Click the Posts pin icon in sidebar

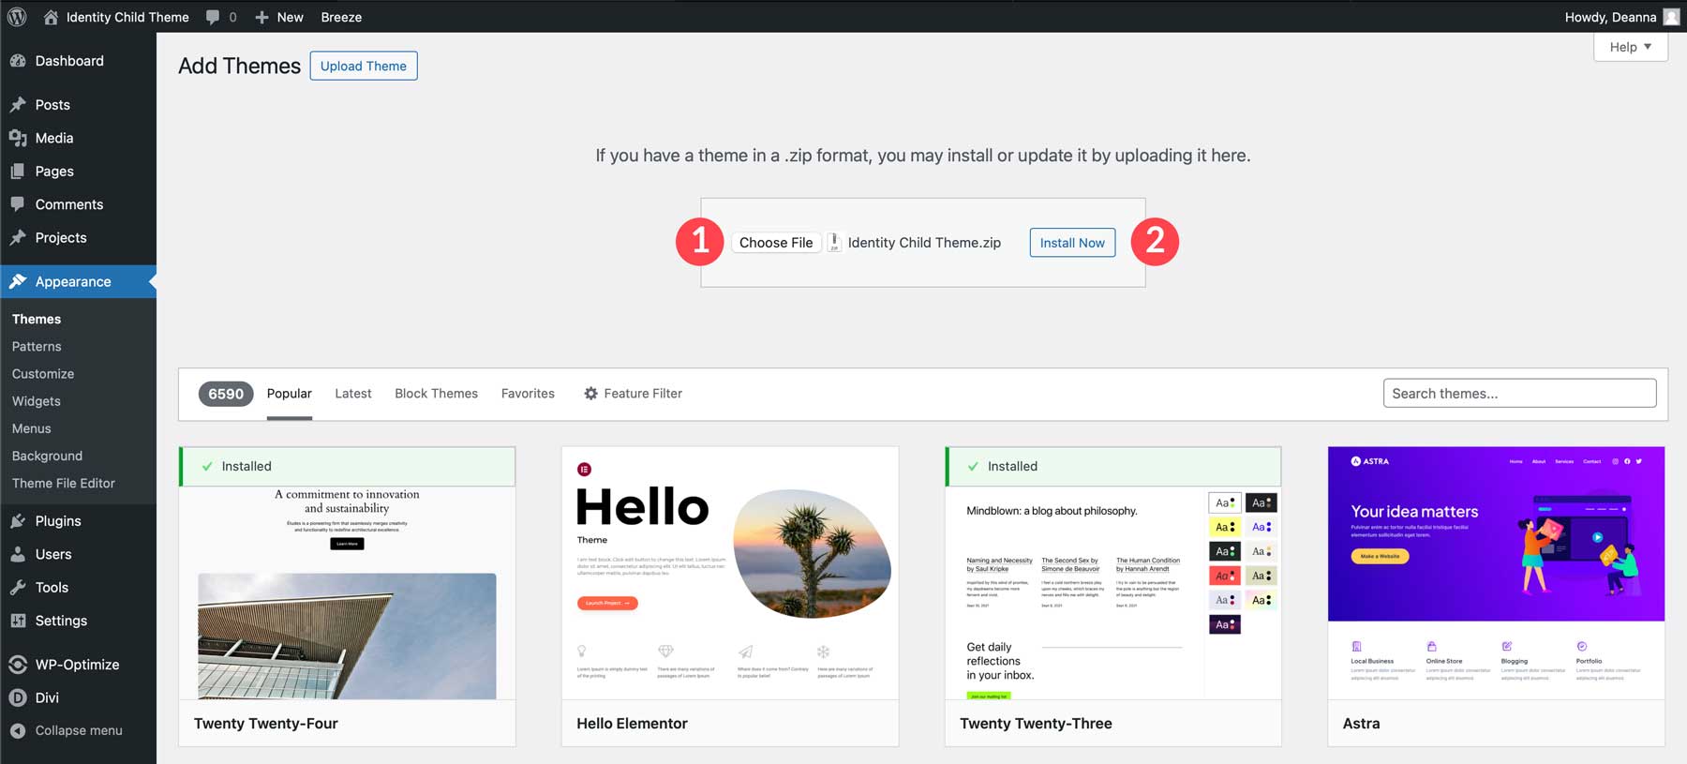pyautogui.click(x=18, y=105)
